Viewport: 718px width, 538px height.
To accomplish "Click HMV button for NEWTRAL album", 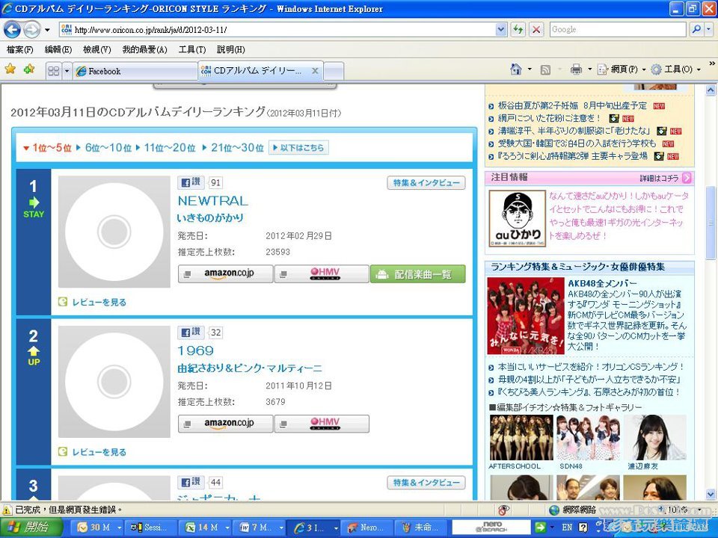I will (322, 274).
